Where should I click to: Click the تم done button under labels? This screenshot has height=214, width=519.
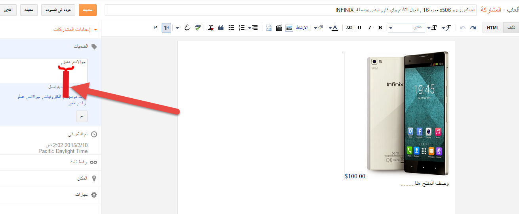coord(82,116)
